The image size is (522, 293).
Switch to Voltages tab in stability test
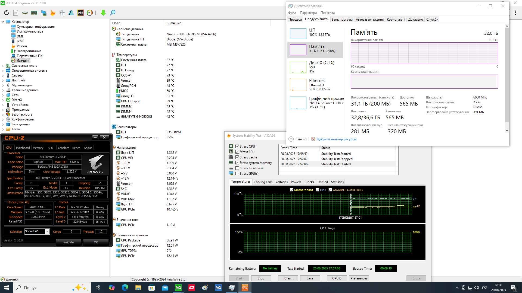point(281,182)
